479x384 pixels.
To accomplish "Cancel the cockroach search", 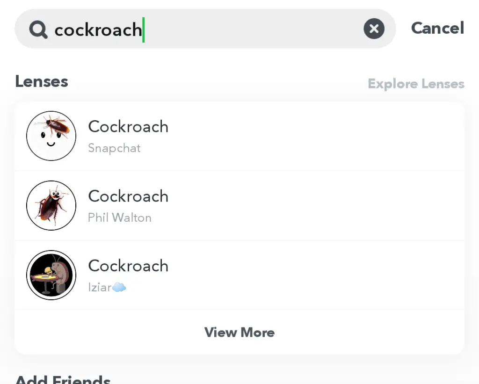I will coord(437,28).
